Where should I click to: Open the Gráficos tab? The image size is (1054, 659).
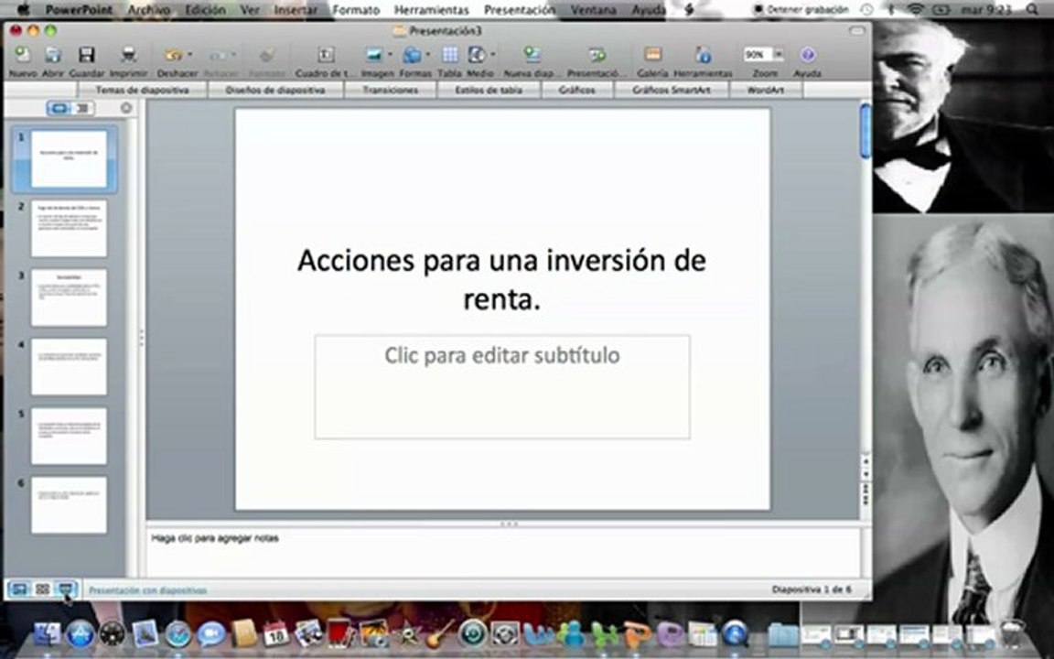(576, 90)
